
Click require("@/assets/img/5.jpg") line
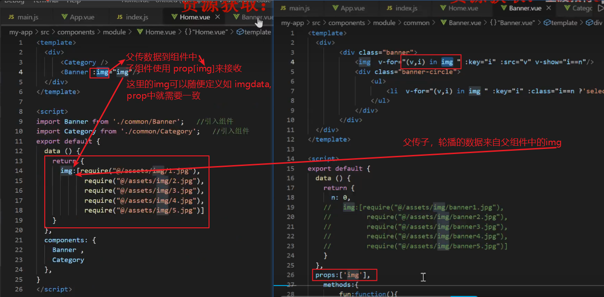[144, 210]
